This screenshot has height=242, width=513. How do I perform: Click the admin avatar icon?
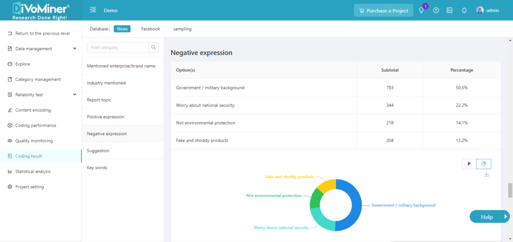coord(480,10)
